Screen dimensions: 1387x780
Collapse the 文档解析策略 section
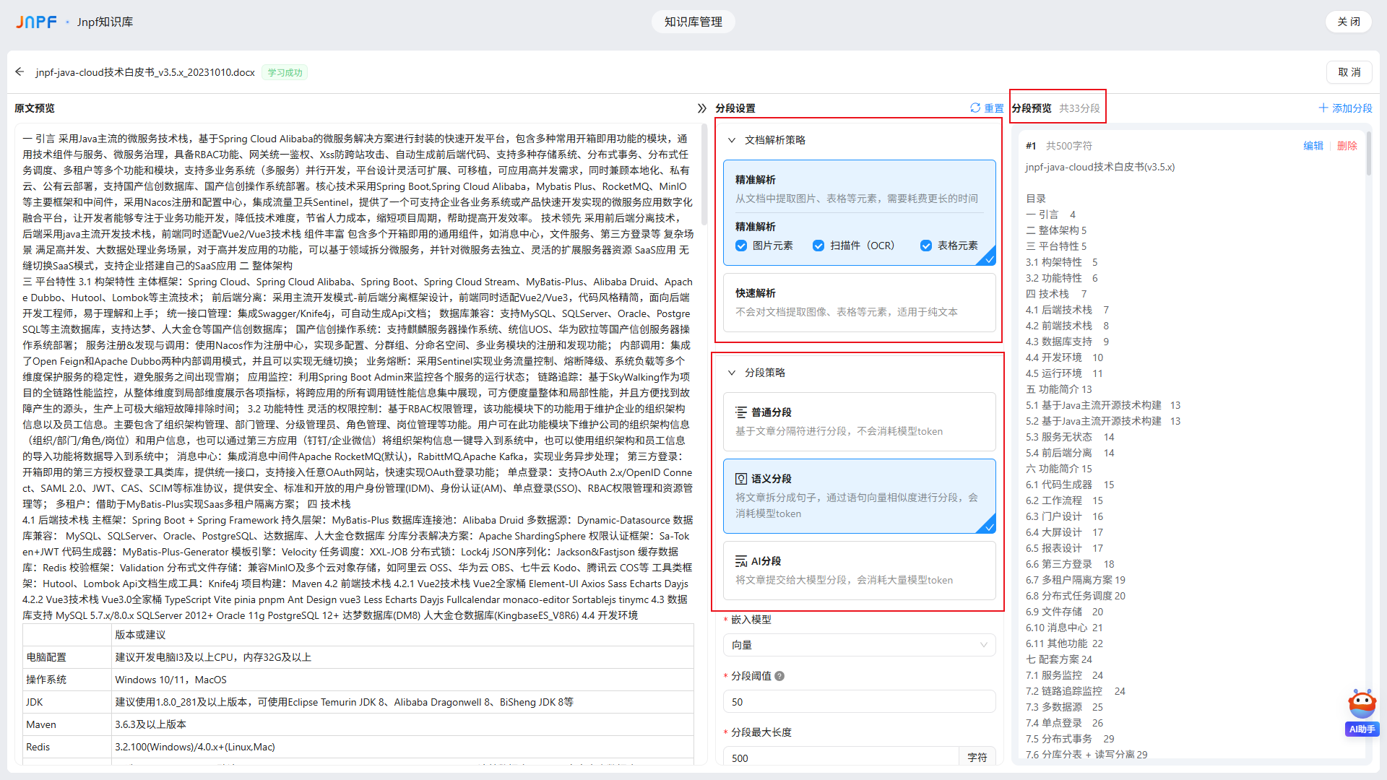[x=732, y=140]
